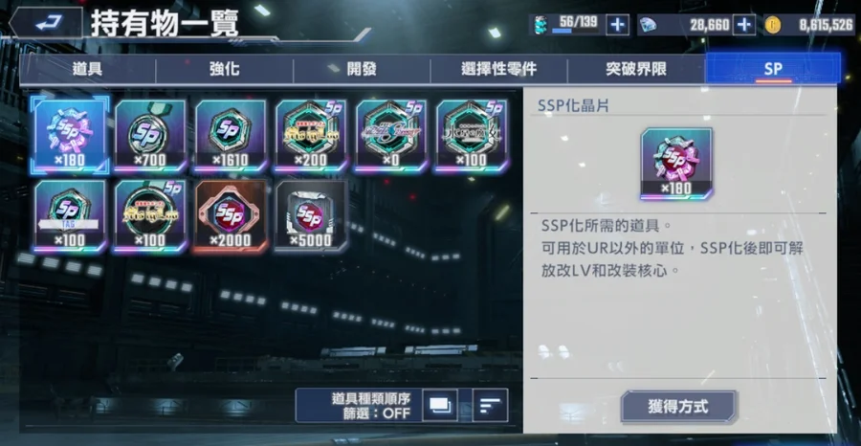Add diamonds with the plus beside 28,660
This screenshot has width=861, height=446.
click(x=744, y=25)
